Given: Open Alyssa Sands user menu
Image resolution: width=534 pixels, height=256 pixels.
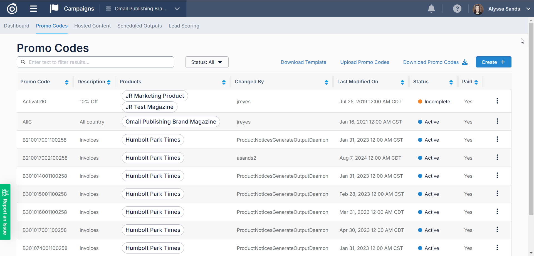Looking at the screenshot, I should (x=503, y=9).
